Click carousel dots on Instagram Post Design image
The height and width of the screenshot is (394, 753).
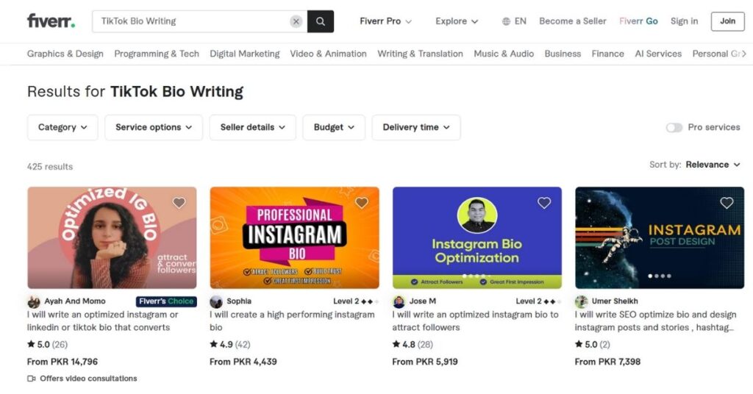click(x=660, y=276)
